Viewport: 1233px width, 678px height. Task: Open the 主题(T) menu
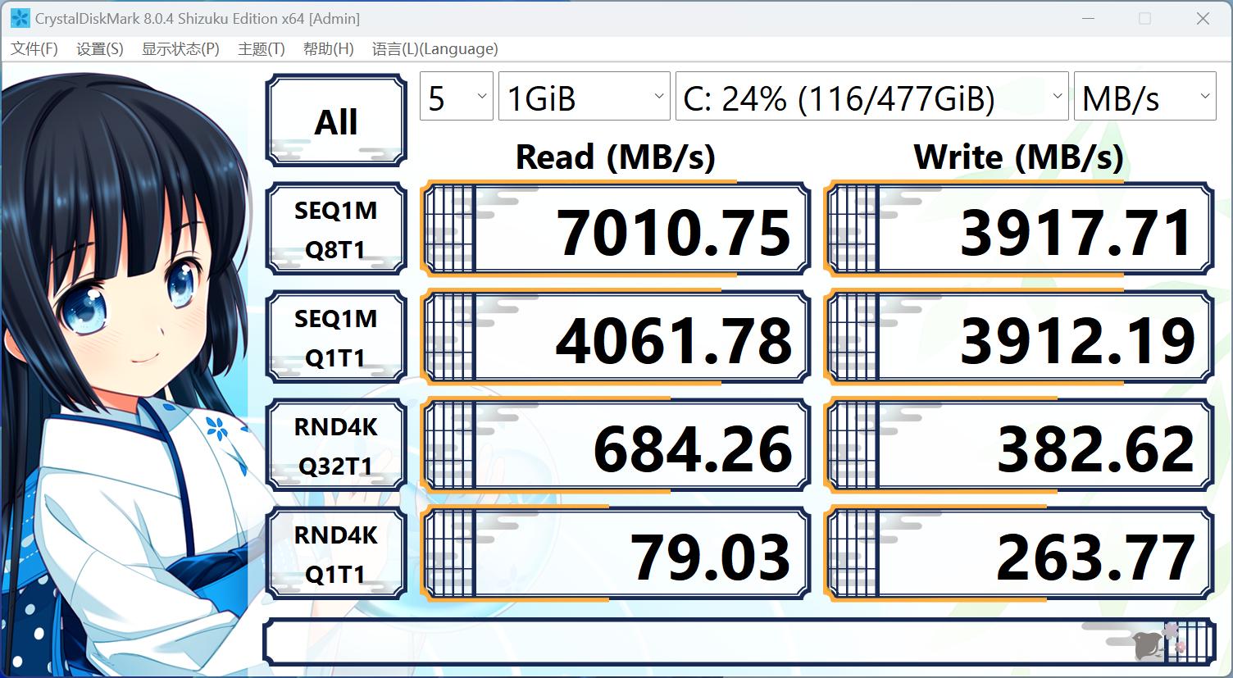[x=260, y=48]
